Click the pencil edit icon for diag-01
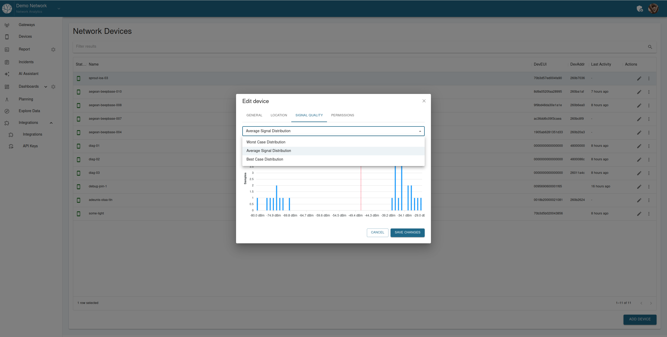The image size is (667, 337). tap(639, 146)
